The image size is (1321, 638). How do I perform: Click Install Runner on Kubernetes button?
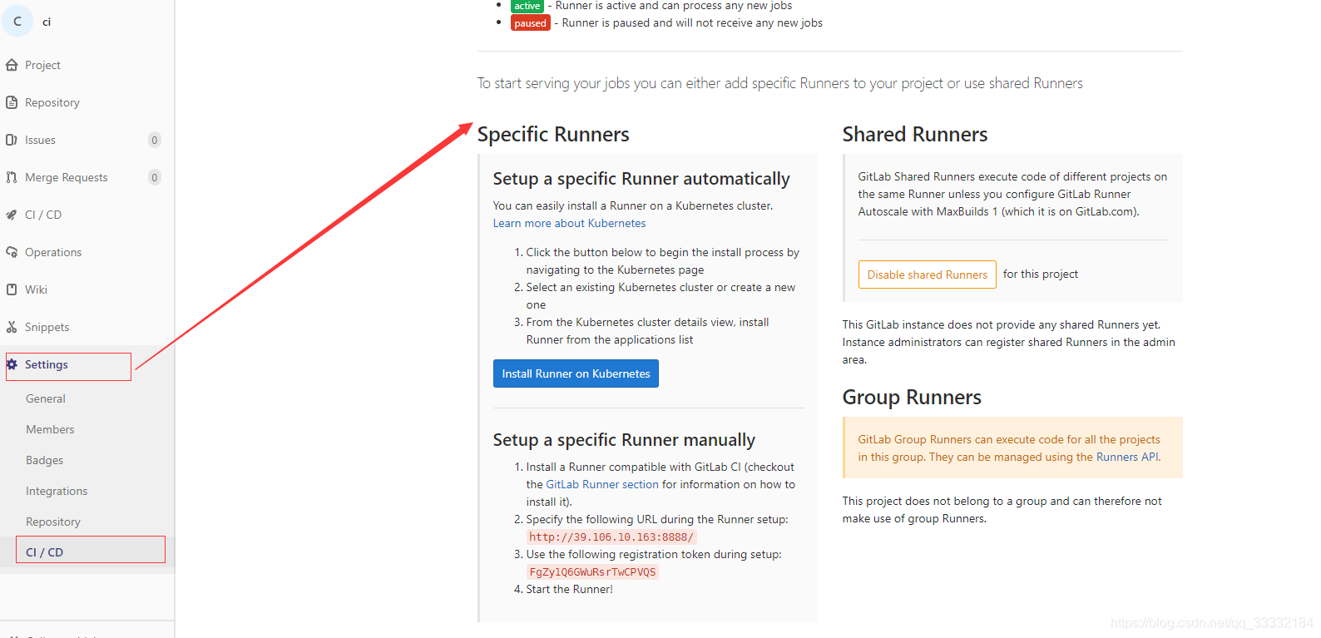tap(576, 373)
